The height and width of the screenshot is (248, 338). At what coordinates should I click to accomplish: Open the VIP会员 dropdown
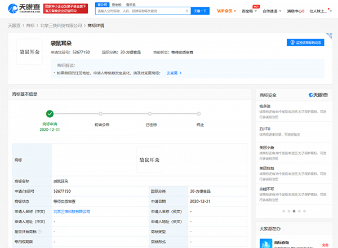[x=226, y=11]
